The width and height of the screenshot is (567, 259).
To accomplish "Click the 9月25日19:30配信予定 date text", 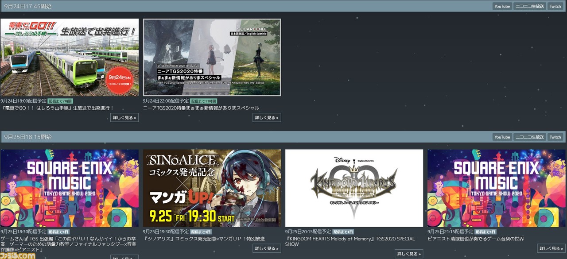I will point(166,232).
